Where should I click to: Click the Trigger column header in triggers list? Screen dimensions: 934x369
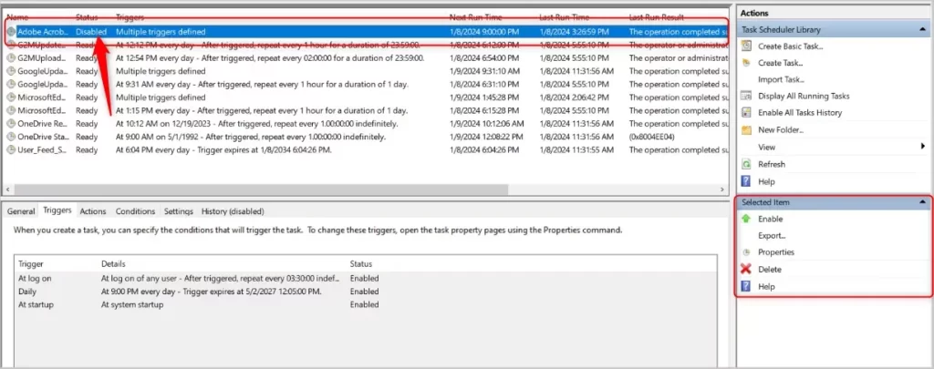tap(31, 263)
